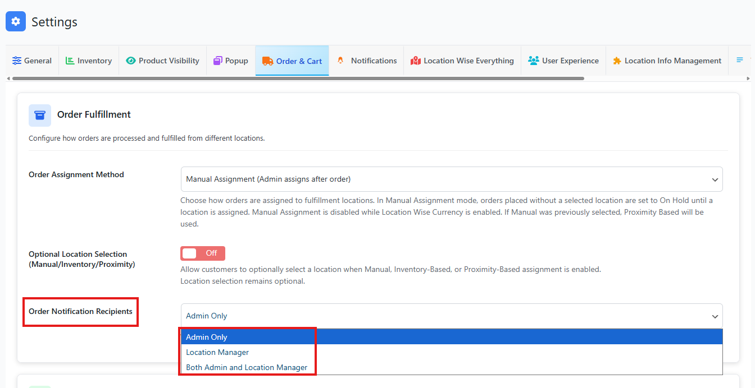This screenshot has width=755, height=388.
Task: Select the Order & Cart tab
Action: (x=292, y=61)
